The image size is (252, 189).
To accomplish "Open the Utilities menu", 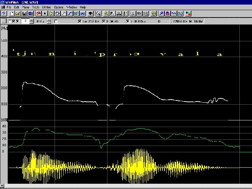I will click(x=47, y=7).
